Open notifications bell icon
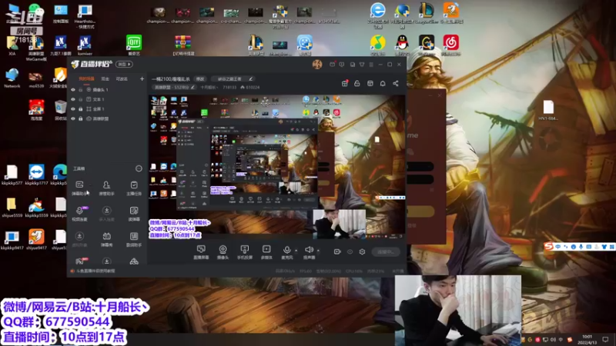The height and width of the screenshot is (346, 616). pos(383,83)
